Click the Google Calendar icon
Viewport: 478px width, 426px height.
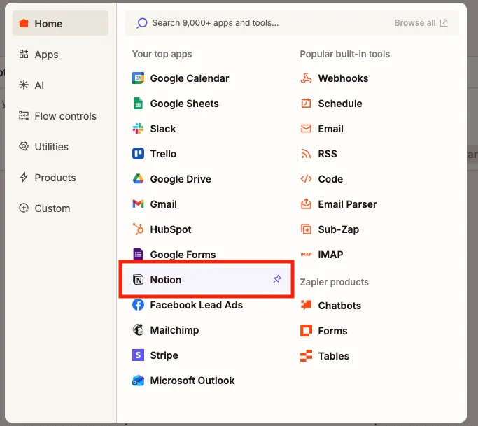click(138, 78)
